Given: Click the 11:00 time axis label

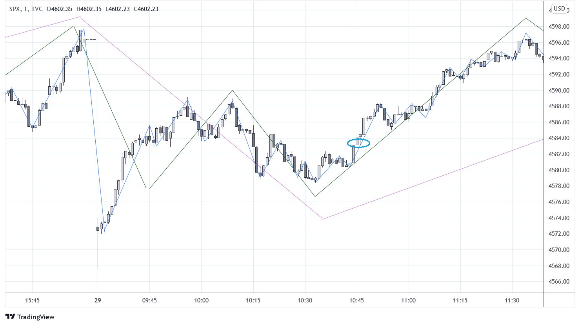Looking at the screenshot, I should tap(408, 300).
